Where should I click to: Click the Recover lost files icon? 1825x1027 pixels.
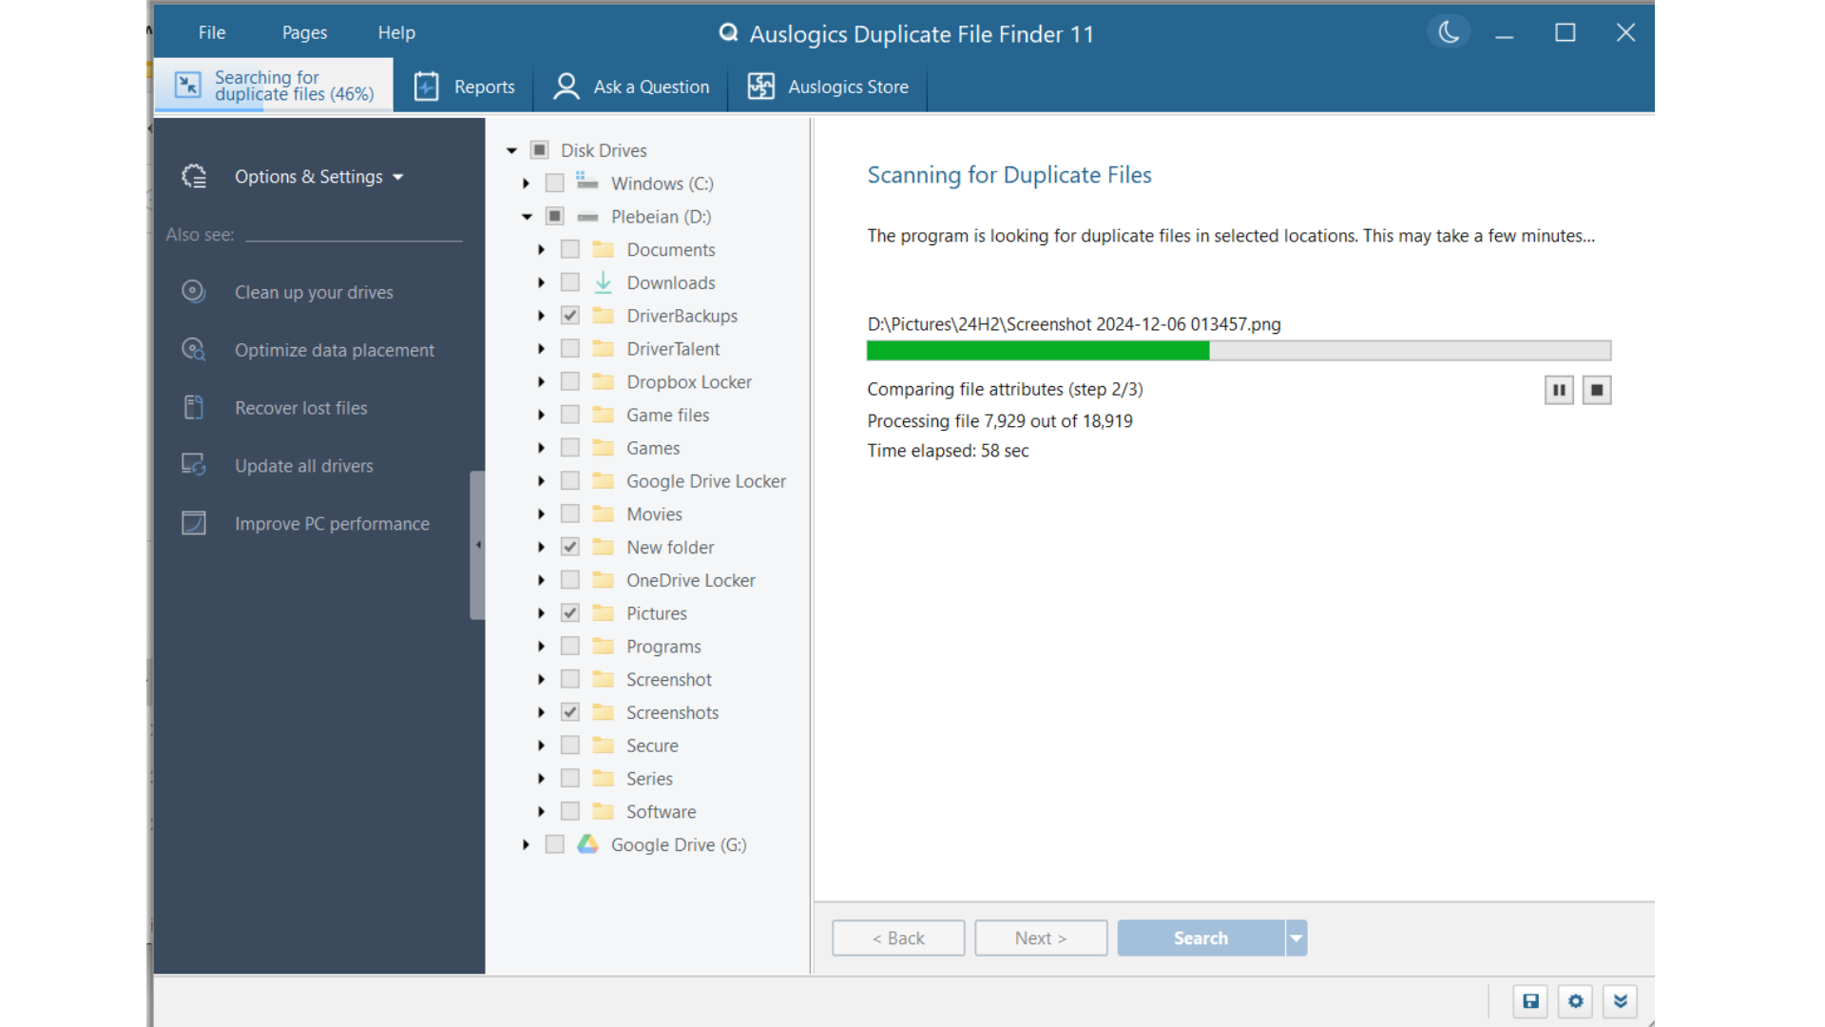(194, 408)
